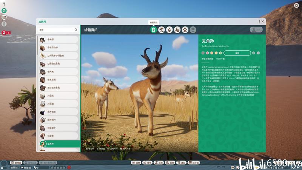This screenshot has height=170, width=302.
Task: Click the redo arrow in bottom bar
Action: [x=223, y=167]
